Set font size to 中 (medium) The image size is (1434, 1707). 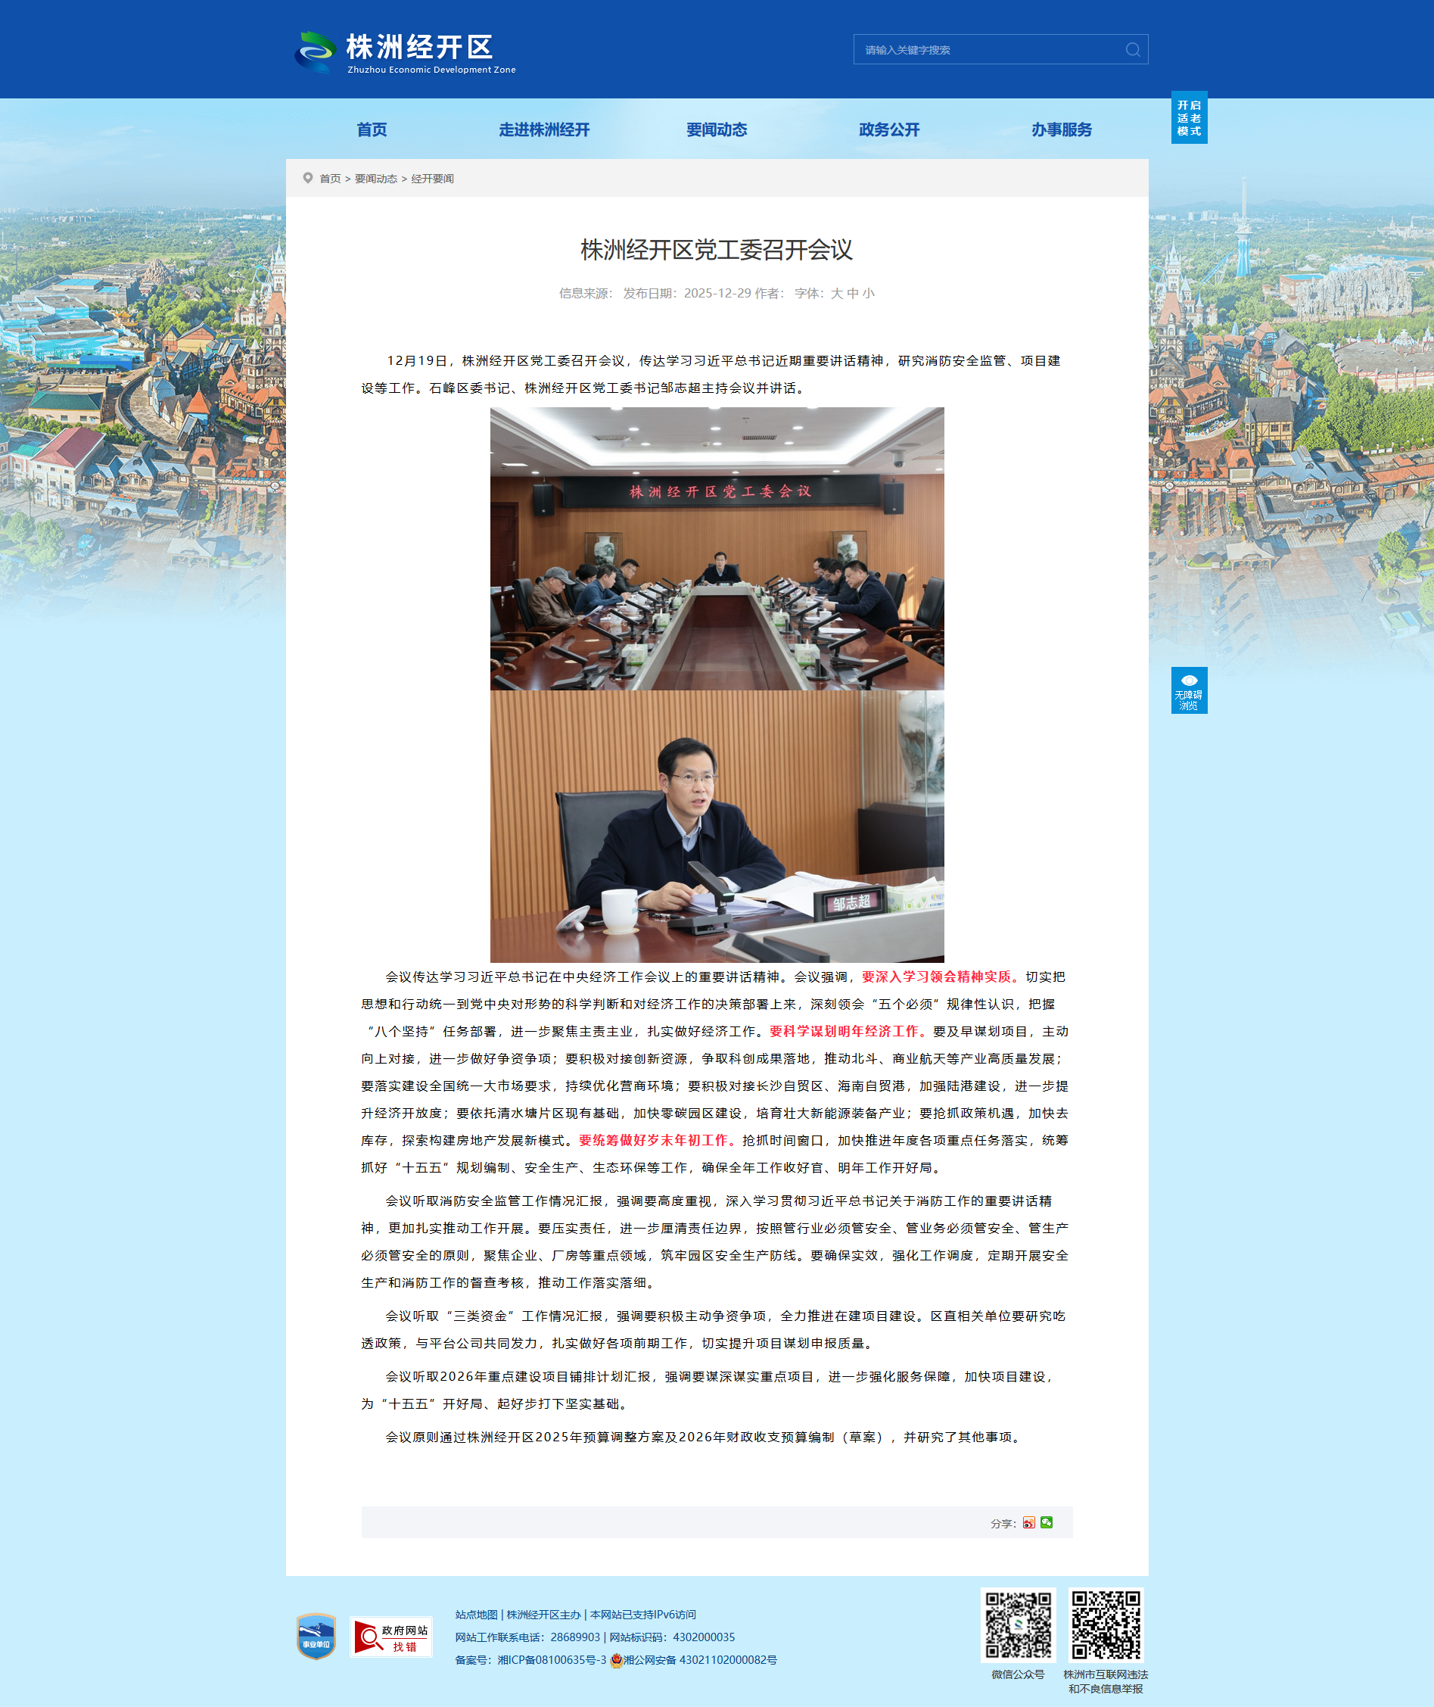pos(853,294)
